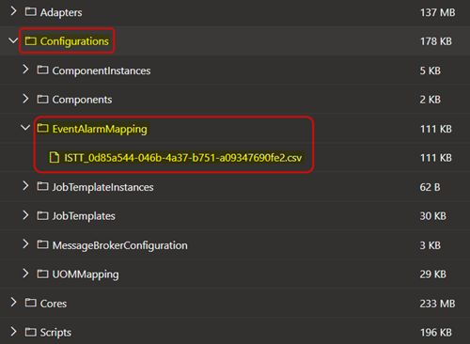Image resolution: width=470 pixels, height=344 pixels.
Task: Click the Adapters folder icon
Action: [x=31, y=12]
